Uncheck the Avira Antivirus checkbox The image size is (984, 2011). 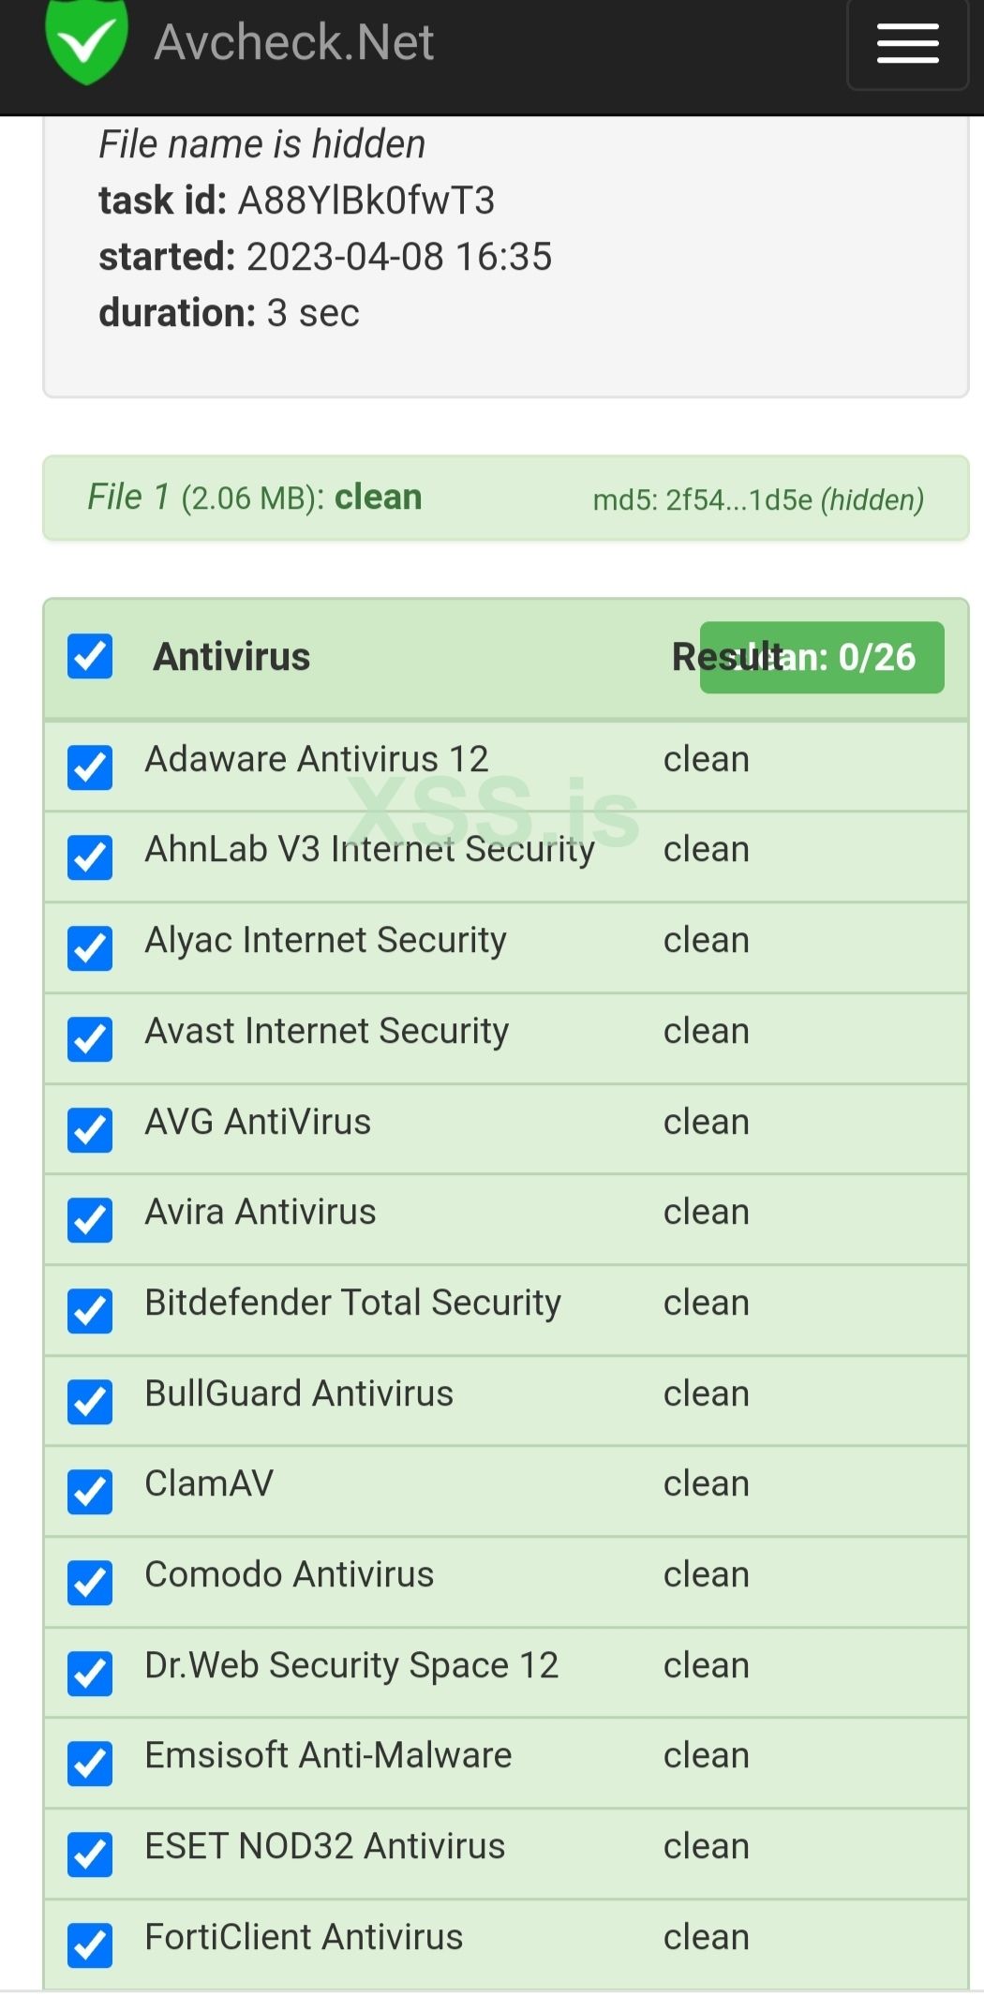pos(90,1220)
